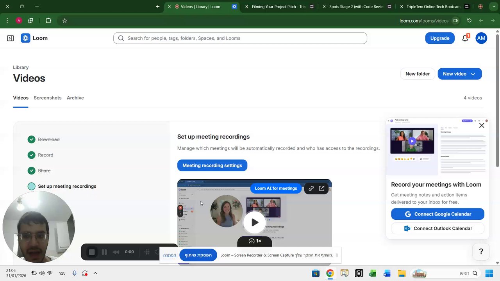This screenshot has width=500, height=281.
Task: Toggle the Record checklist item
Action: (32, 155)
